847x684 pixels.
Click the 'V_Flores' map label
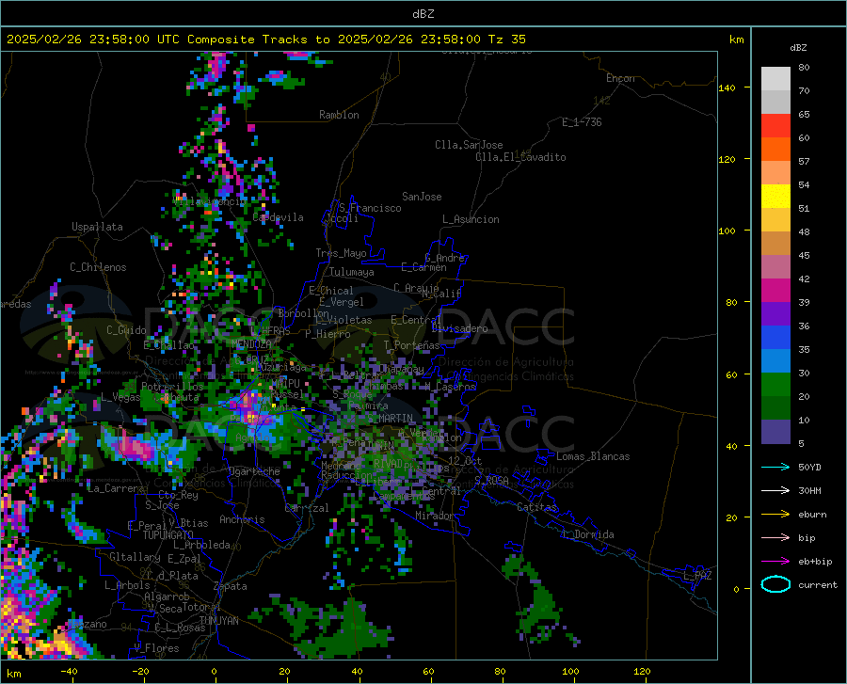156,648
